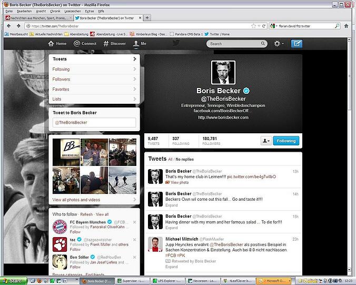The width and height of the screenshot is (356, 285).
Task: Open a new browser tab
Action: [x=147, y=18]
